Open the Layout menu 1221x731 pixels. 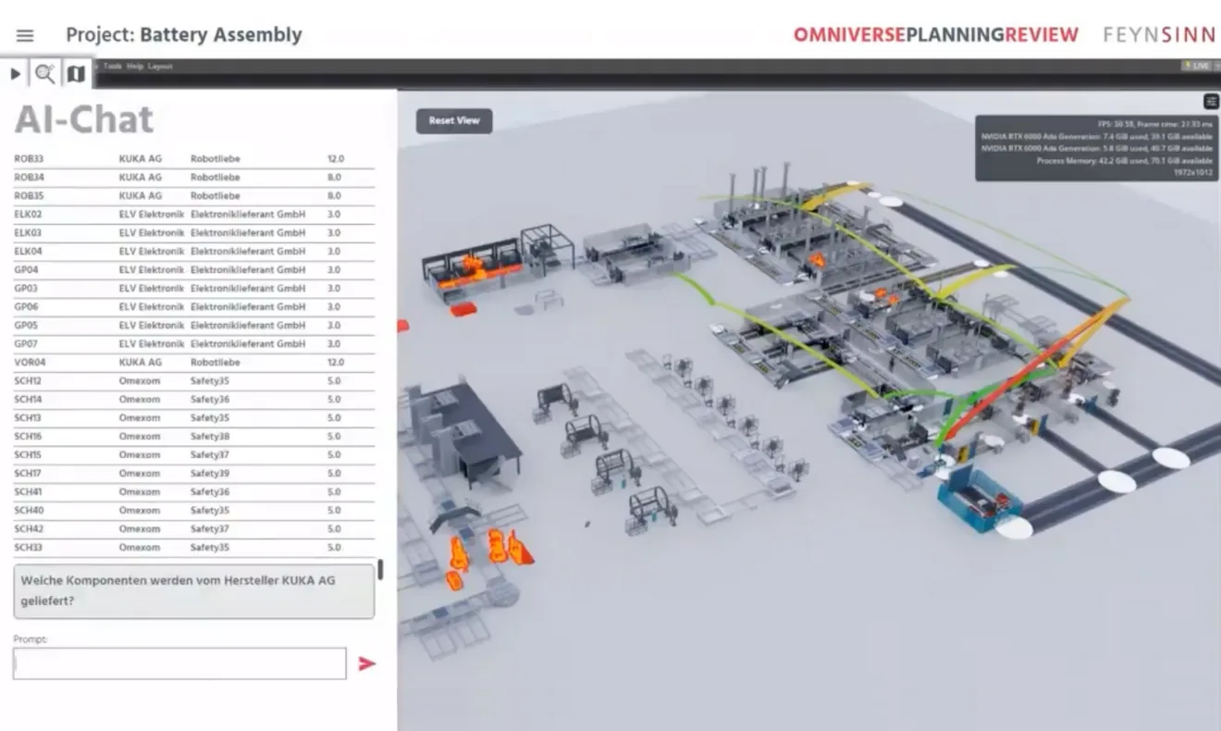[160, 67]
